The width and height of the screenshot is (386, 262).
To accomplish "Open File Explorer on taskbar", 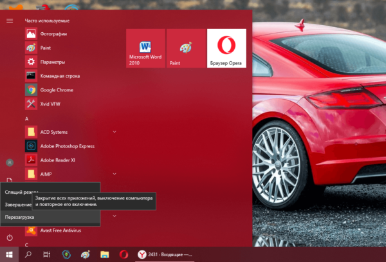I will point(105,254).
